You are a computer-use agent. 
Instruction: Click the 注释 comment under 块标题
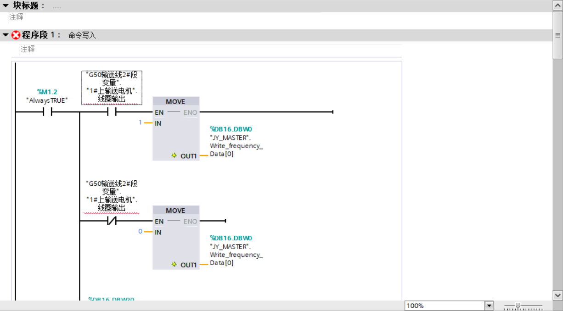17,17
